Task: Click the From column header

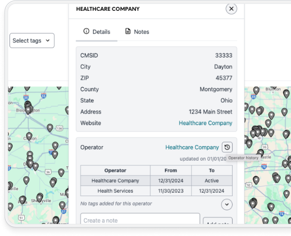Action: point(171,170)
